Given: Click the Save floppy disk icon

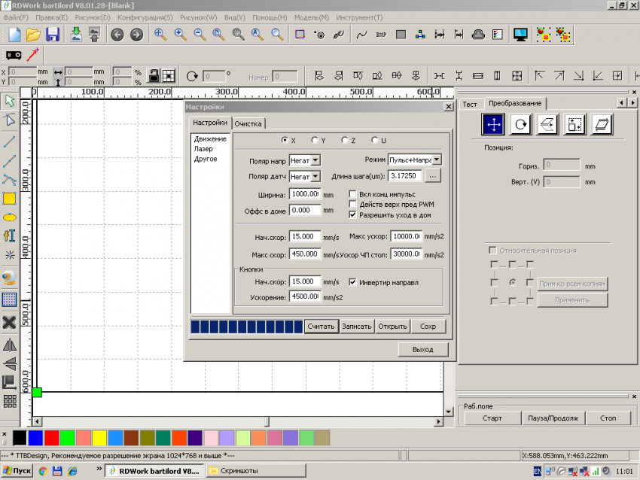Looking at the screenshot, I should 53,35.
